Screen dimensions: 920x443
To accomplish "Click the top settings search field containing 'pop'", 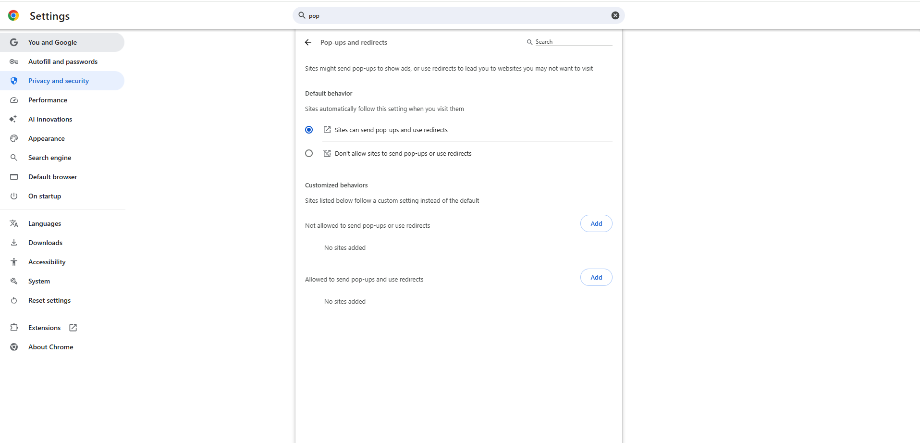I will pyautogui.click(x=458, y=15).
